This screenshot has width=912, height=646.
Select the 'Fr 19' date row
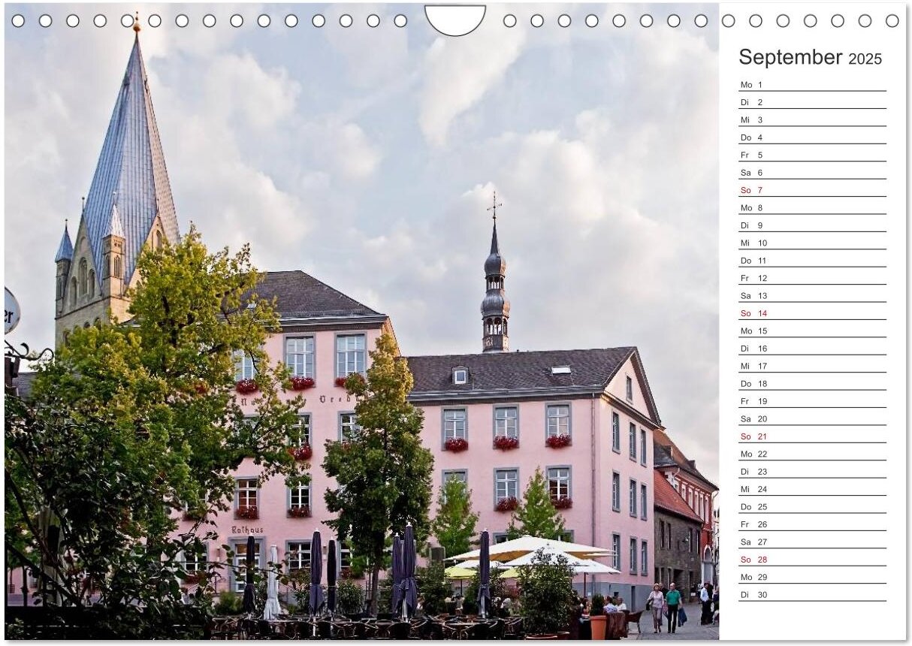[x=812, y=401]
